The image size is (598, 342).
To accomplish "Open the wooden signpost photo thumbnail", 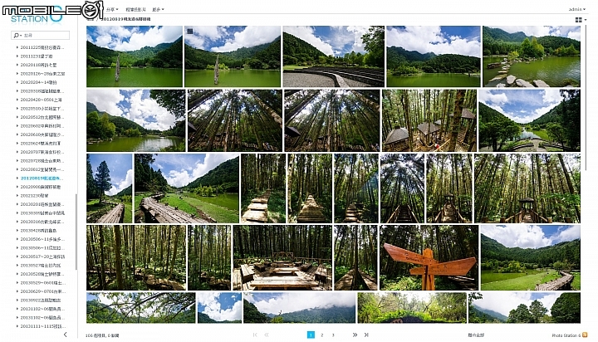I will point(429,257).
